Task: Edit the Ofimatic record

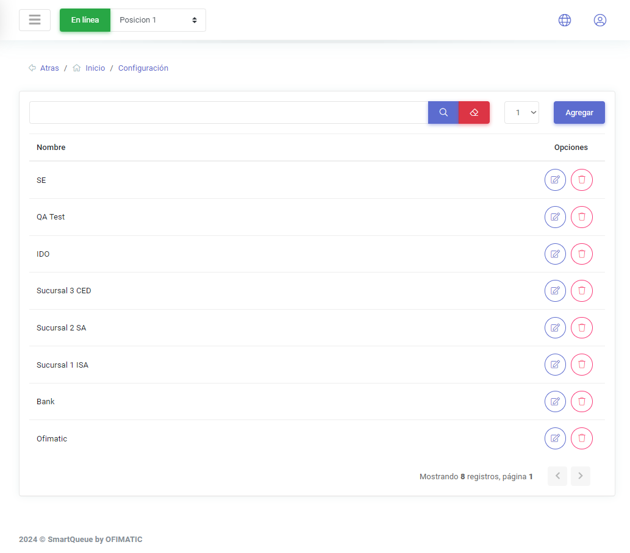Action: (x=555, y=438)
